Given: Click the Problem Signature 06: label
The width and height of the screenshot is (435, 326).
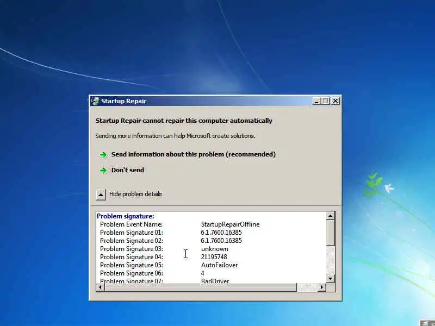Looking at the screenshot, I should tap(132, 273).
